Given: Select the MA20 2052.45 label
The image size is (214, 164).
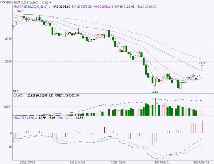Looking at the screenshot, I should (x=103, y=7).
